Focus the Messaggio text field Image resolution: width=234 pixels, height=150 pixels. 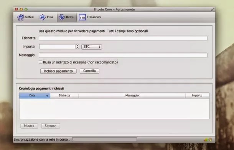[123, 55]
